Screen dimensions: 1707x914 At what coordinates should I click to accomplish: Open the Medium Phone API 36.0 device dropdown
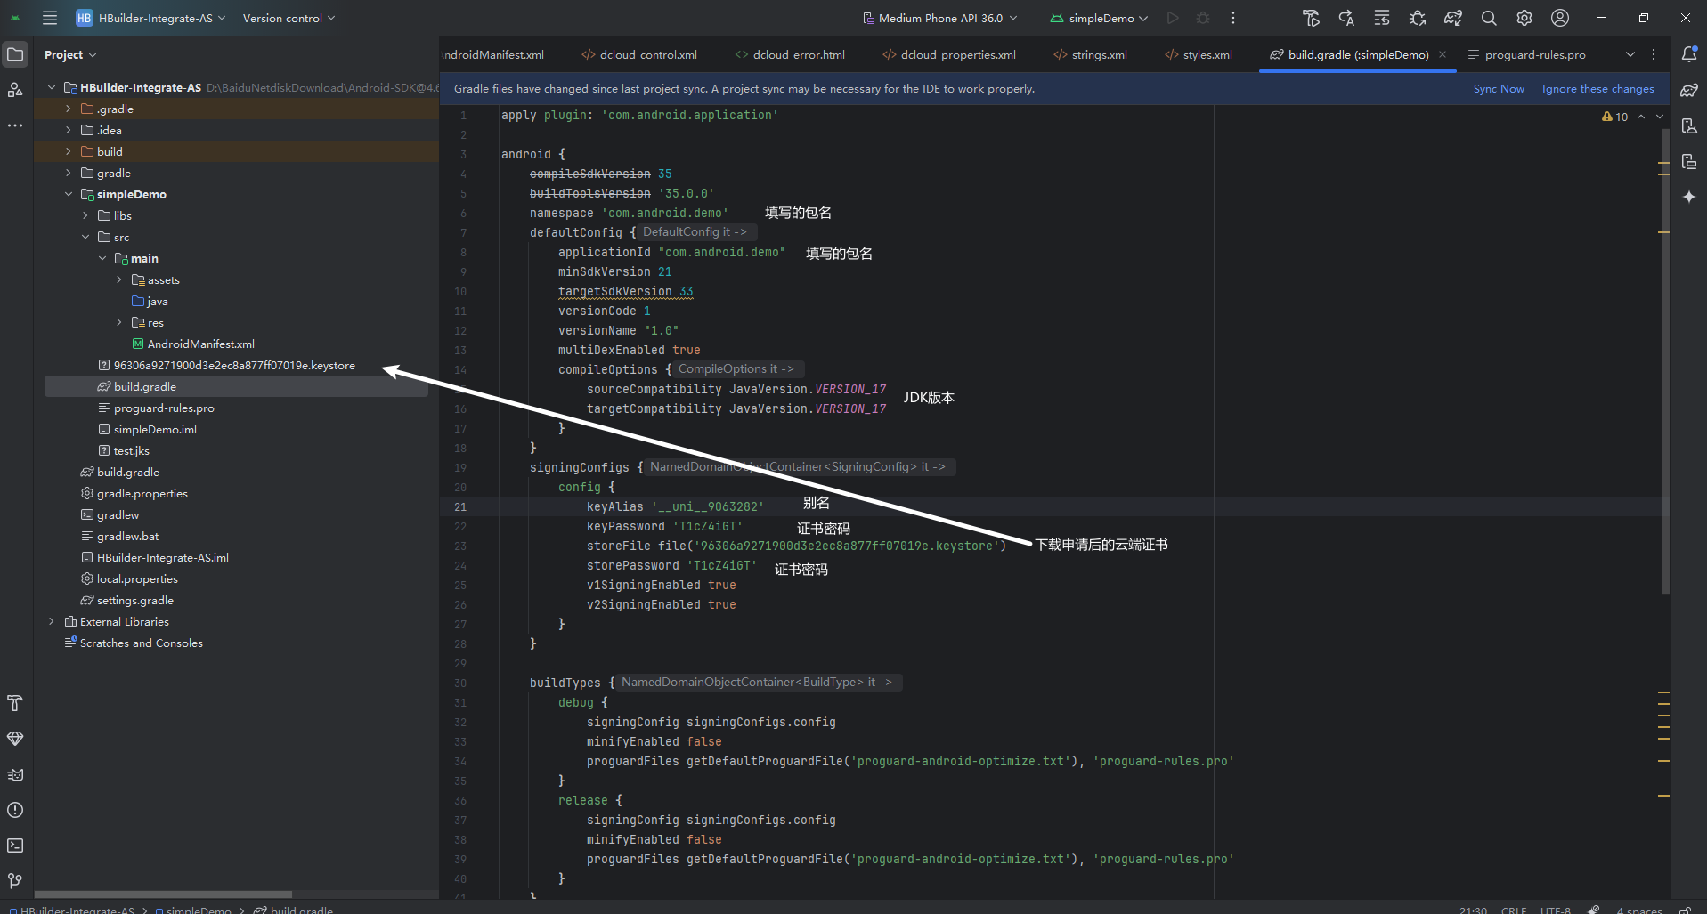(940, 18)
